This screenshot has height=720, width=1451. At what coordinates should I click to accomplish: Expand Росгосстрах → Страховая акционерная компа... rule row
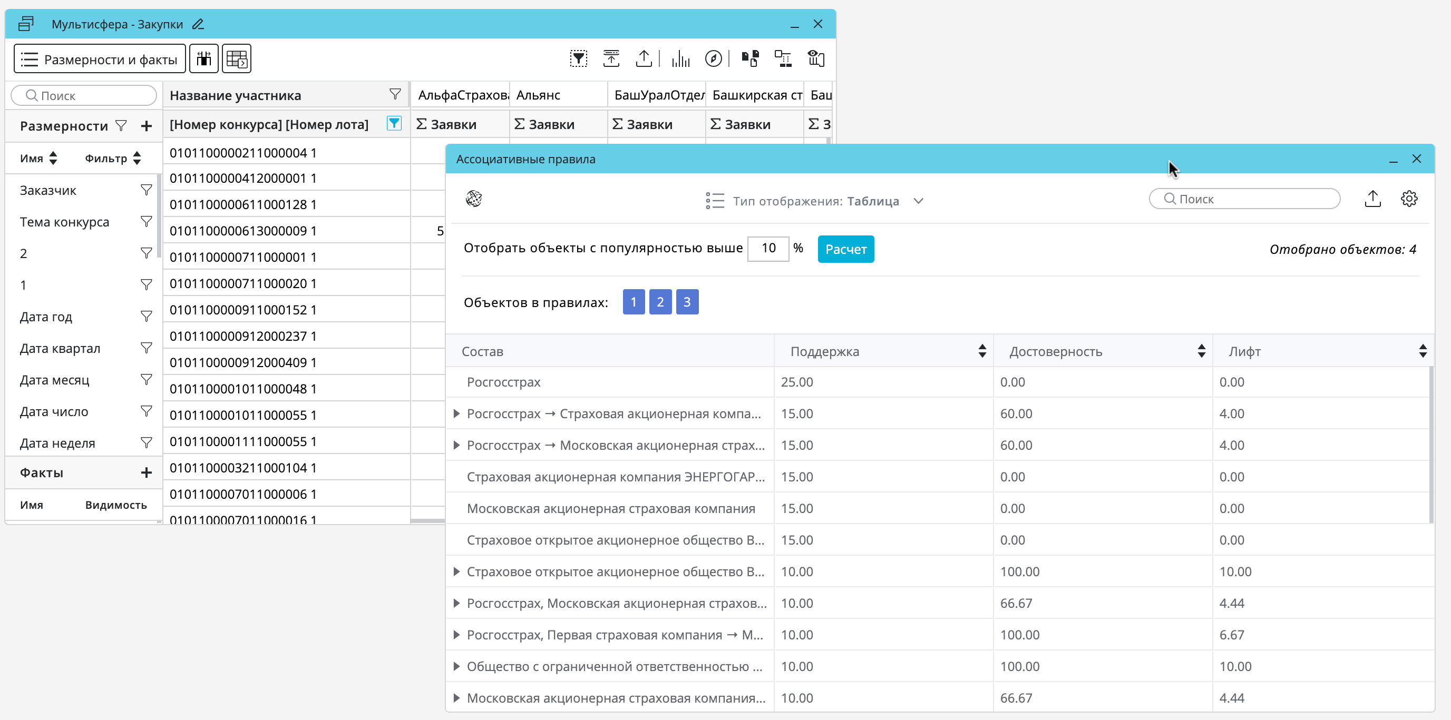(x=456, y=414)
